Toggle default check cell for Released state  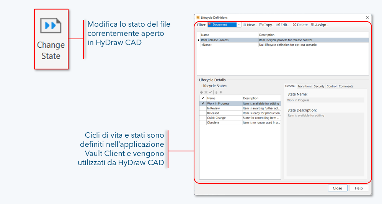coord(203,113)
